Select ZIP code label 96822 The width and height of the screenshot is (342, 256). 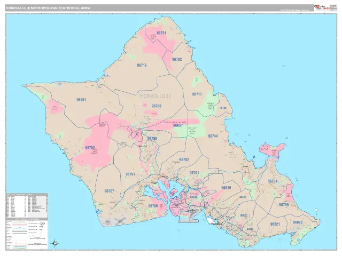(244, 215)
